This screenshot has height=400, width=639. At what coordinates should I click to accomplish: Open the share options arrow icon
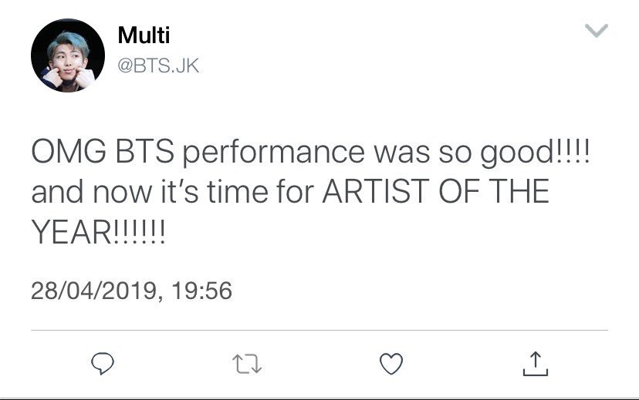pyautogui.click(x=536, y=363)
